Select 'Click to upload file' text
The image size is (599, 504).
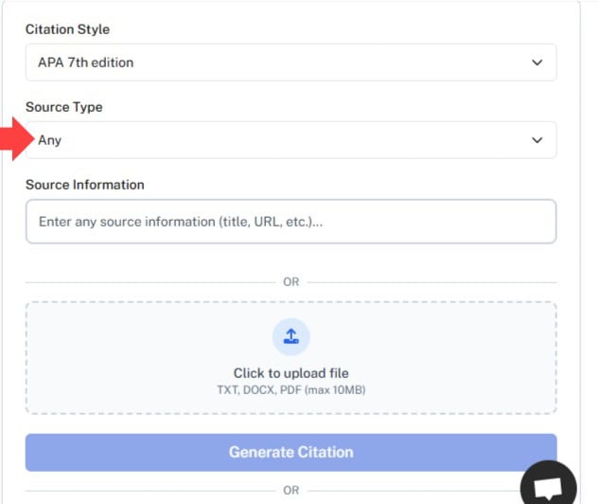[291, 373]
